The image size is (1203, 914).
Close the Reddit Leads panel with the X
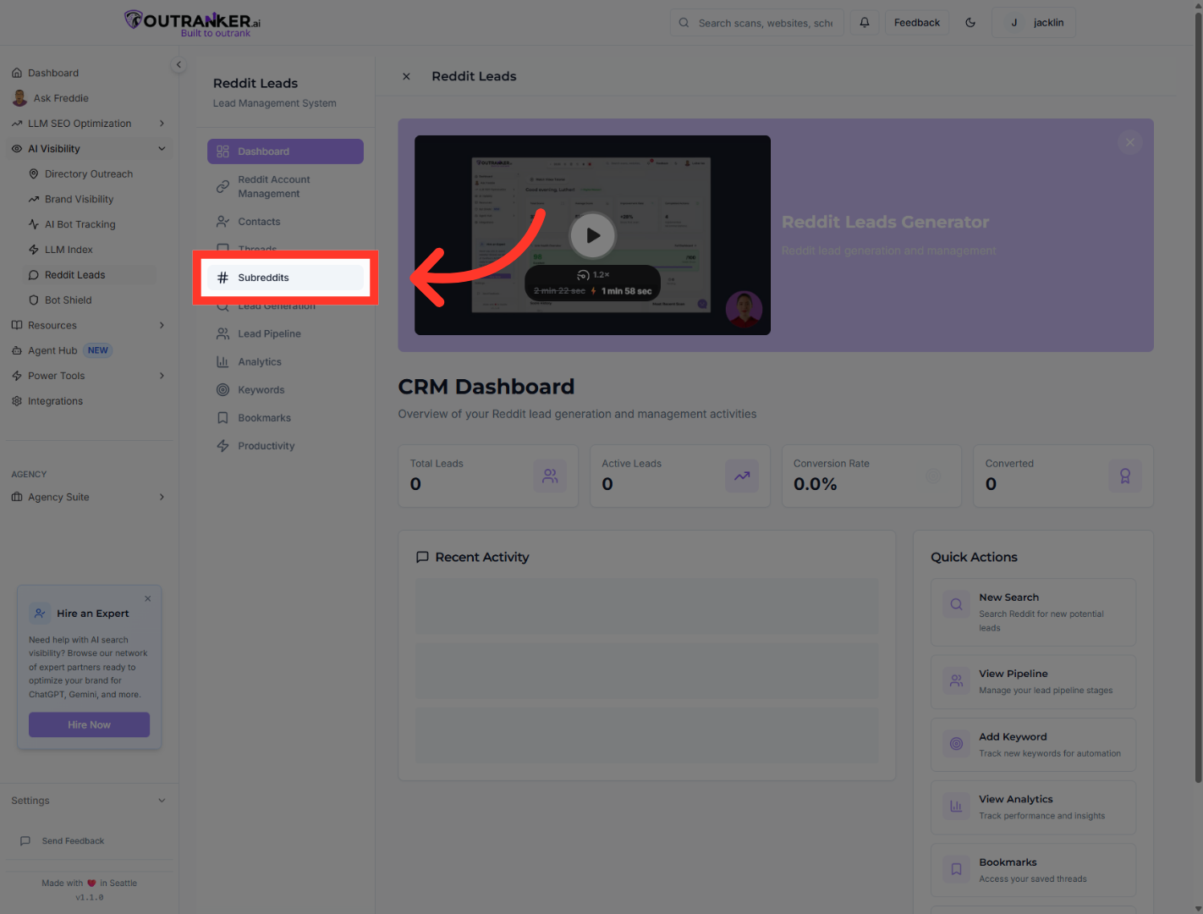406,76
